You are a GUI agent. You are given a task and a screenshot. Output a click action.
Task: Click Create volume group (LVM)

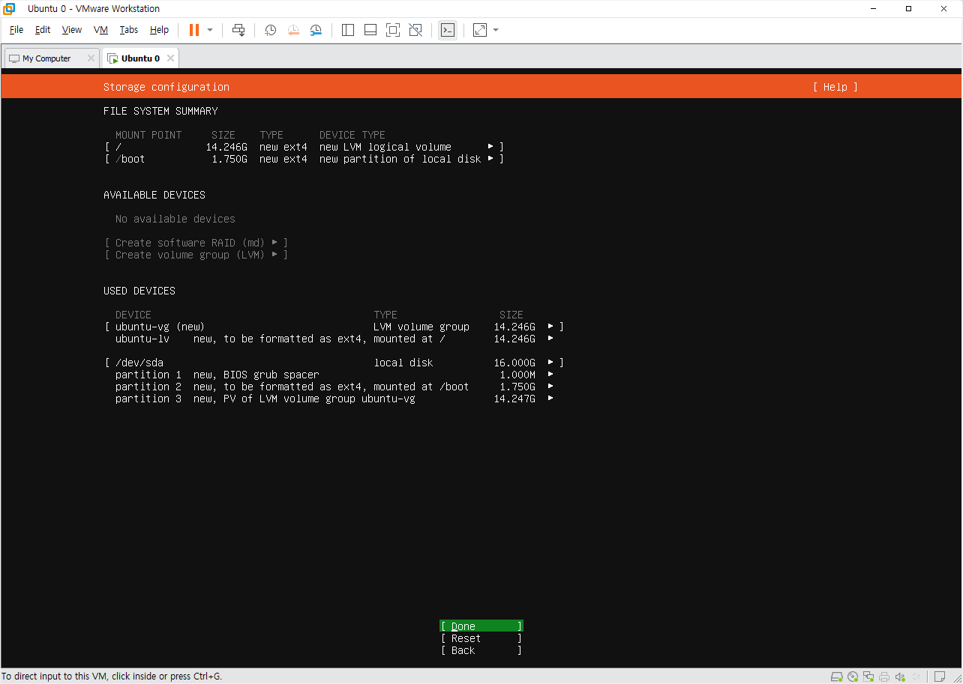tap(196, 255)
